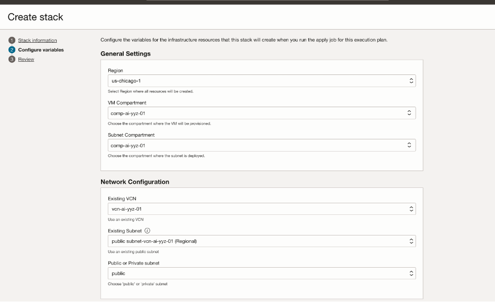Screen dimensions: 495x302
Task: Click the step 1 number circle
Action: click(x=11, y=41)
